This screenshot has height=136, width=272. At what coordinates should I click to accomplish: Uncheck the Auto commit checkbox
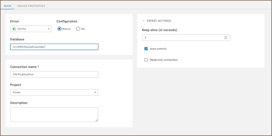[146, 49]
